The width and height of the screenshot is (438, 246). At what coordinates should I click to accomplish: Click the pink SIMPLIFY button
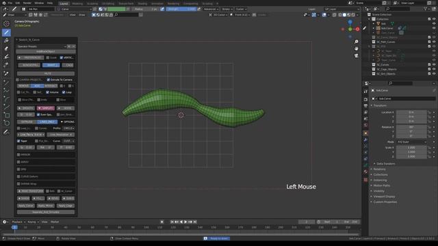[46, 108]
